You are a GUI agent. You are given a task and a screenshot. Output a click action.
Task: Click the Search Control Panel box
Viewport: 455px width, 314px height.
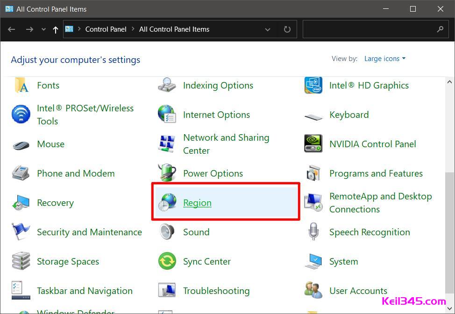[369, 29]
